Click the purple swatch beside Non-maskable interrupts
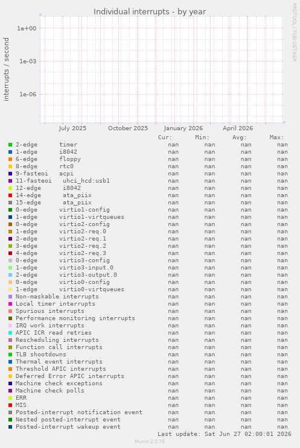The height and width of the screenshot is (448, 300). [10, 297]
